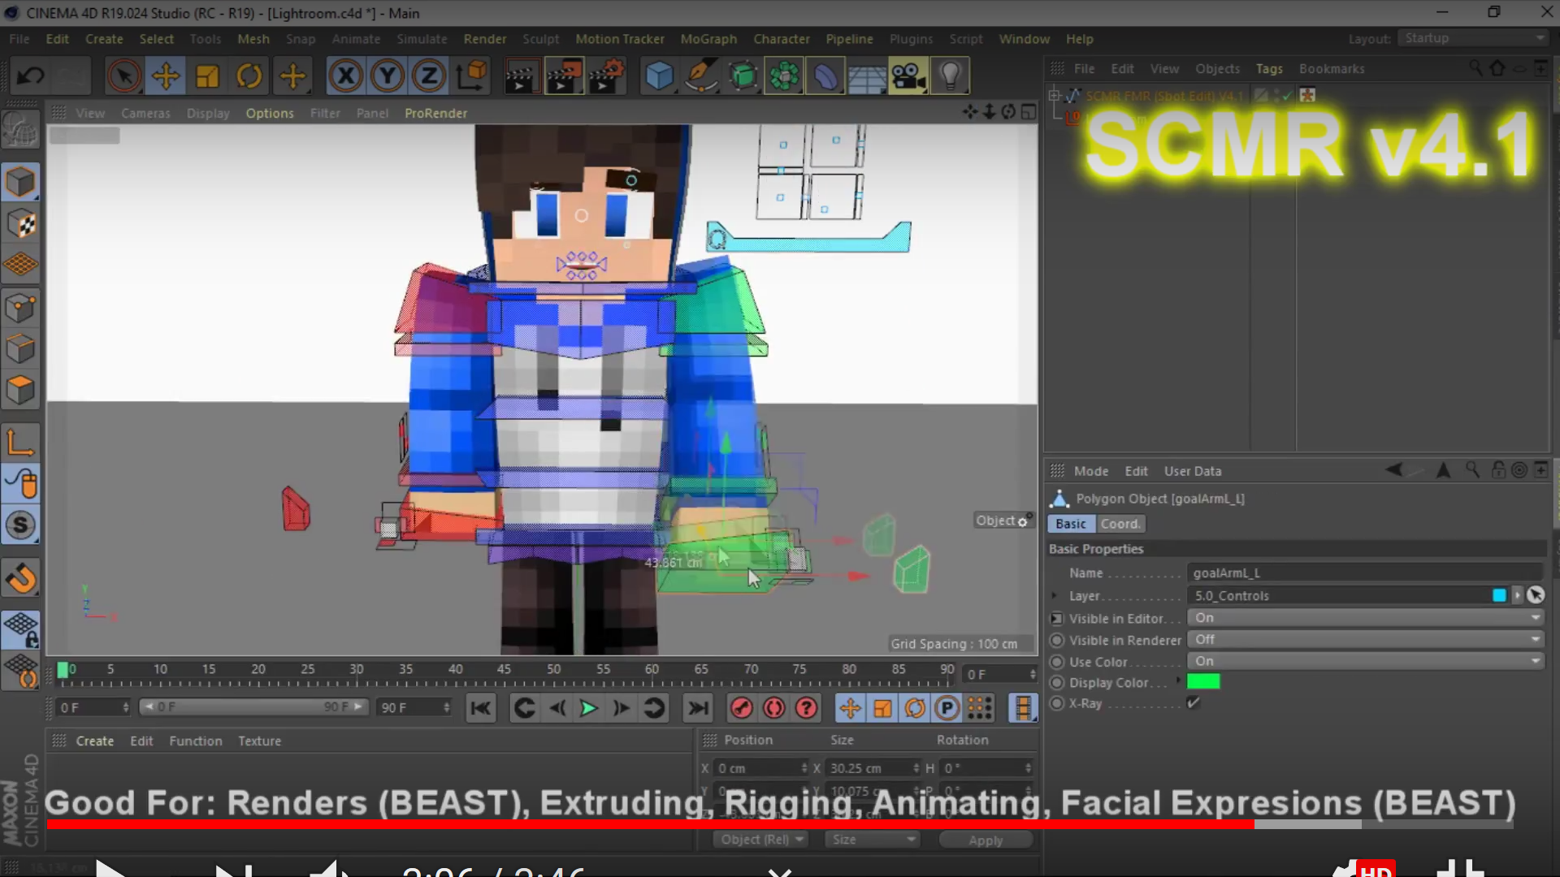Open the Character menu
Screen dimensions: 1560x877
(x=782, y=39)
